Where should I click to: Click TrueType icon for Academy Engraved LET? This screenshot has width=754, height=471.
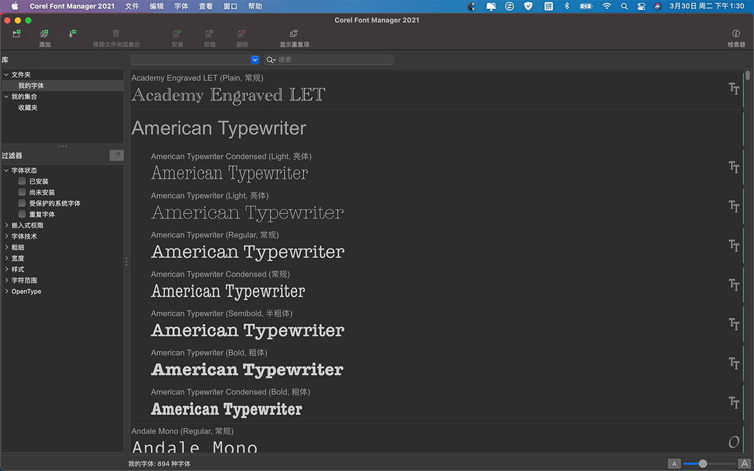[x=734, y=89]
